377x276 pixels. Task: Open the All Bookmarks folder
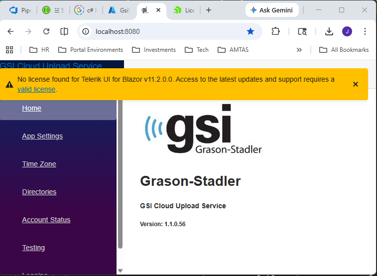(344, 50)
